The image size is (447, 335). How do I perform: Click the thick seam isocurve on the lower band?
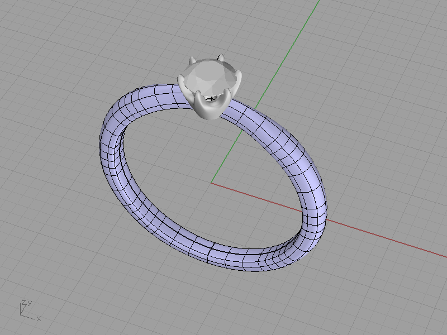[x=208, y=254]
